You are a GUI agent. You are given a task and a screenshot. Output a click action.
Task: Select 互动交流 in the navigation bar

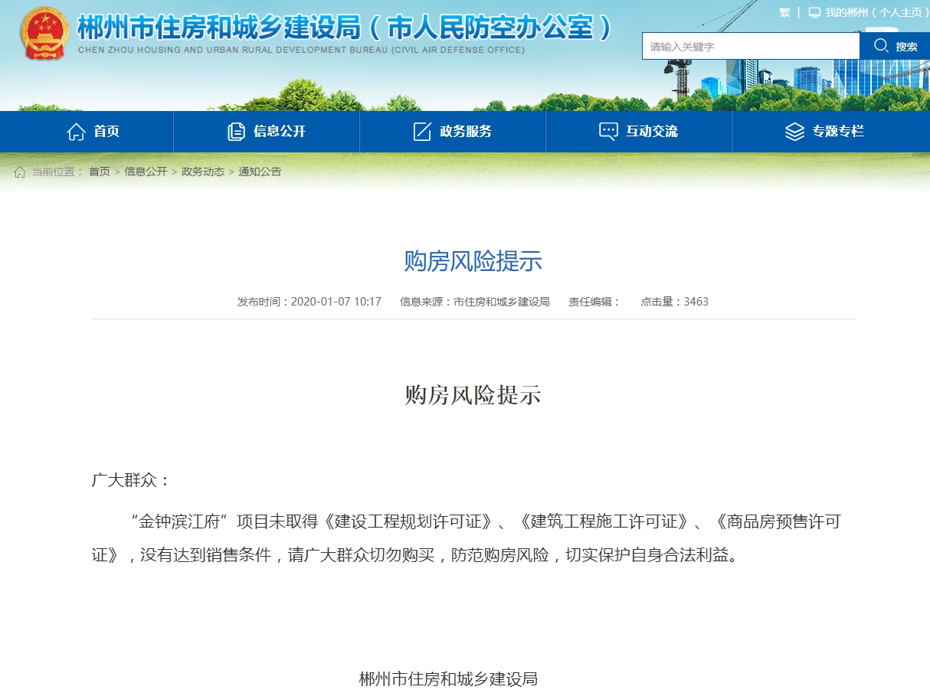coord(652,132)
